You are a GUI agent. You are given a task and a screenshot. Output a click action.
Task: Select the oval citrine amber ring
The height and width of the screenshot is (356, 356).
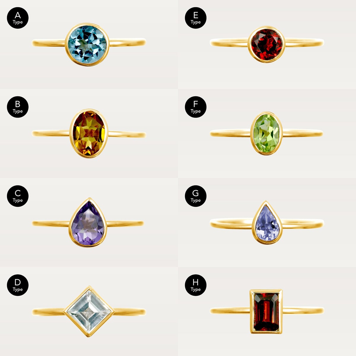coord(89,133)
